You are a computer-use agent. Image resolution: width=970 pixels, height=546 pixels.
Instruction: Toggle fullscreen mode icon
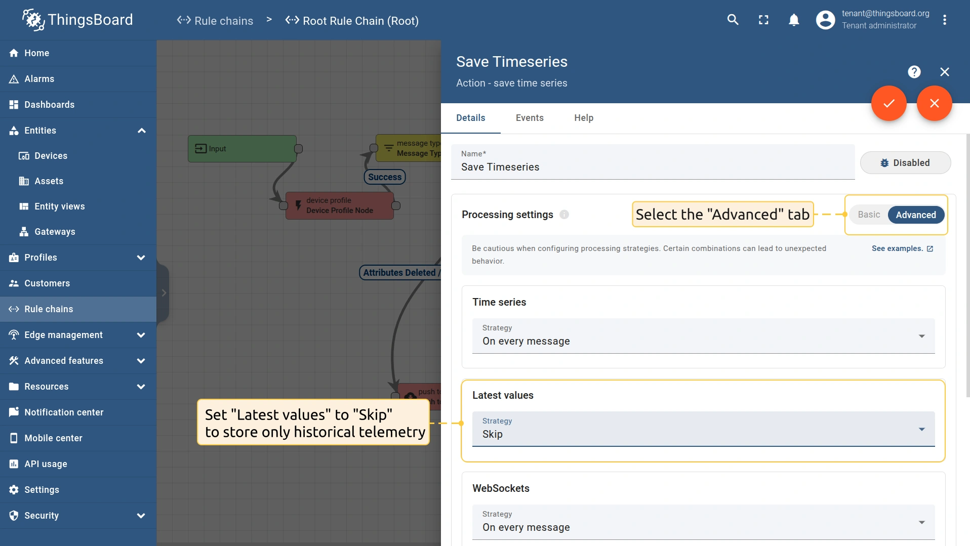pos(763,20)
